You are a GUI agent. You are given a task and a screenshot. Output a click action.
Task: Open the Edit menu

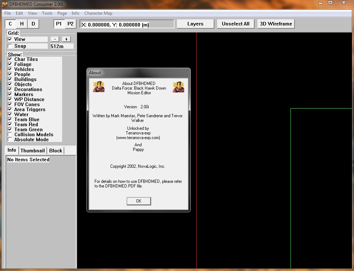[19, 13]
